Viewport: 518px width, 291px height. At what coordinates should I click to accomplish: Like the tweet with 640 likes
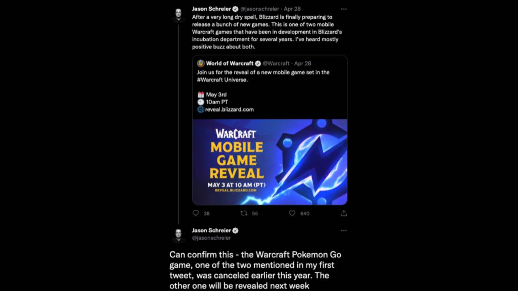(x=292, y=213)
